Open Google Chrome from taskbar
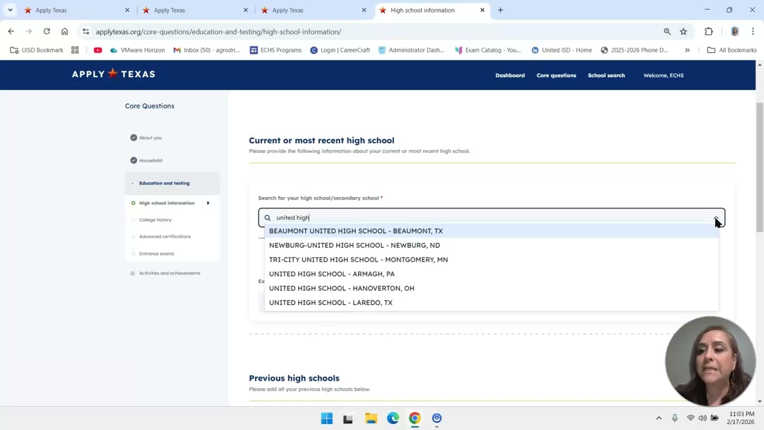This screenshot has height=430, width=764. (414, 418)
